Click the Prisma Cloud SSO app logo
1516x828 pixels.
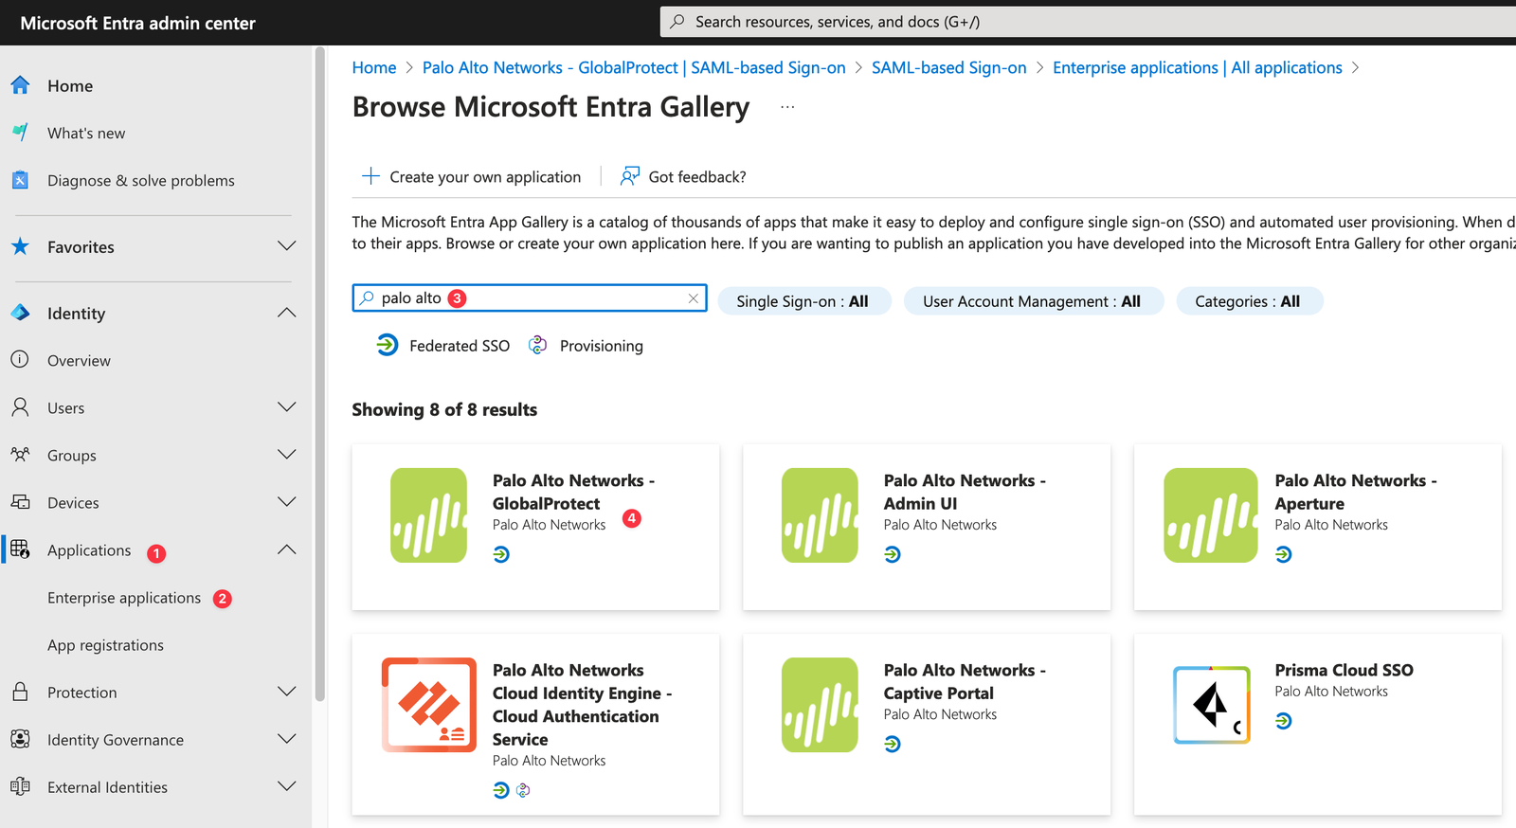(x=1211, y=705)
